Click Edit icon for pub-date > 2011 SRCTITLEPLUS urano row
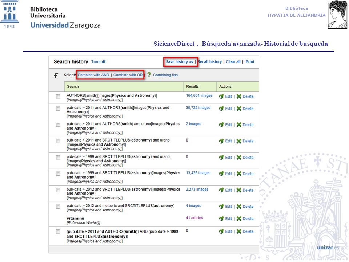Viewport: 349px width, 262px height. click(x=221, y=141)
